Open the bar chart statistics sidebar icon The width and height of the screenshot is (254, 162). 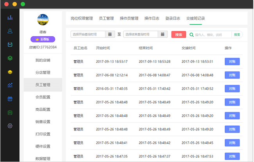tap(10, 18)
